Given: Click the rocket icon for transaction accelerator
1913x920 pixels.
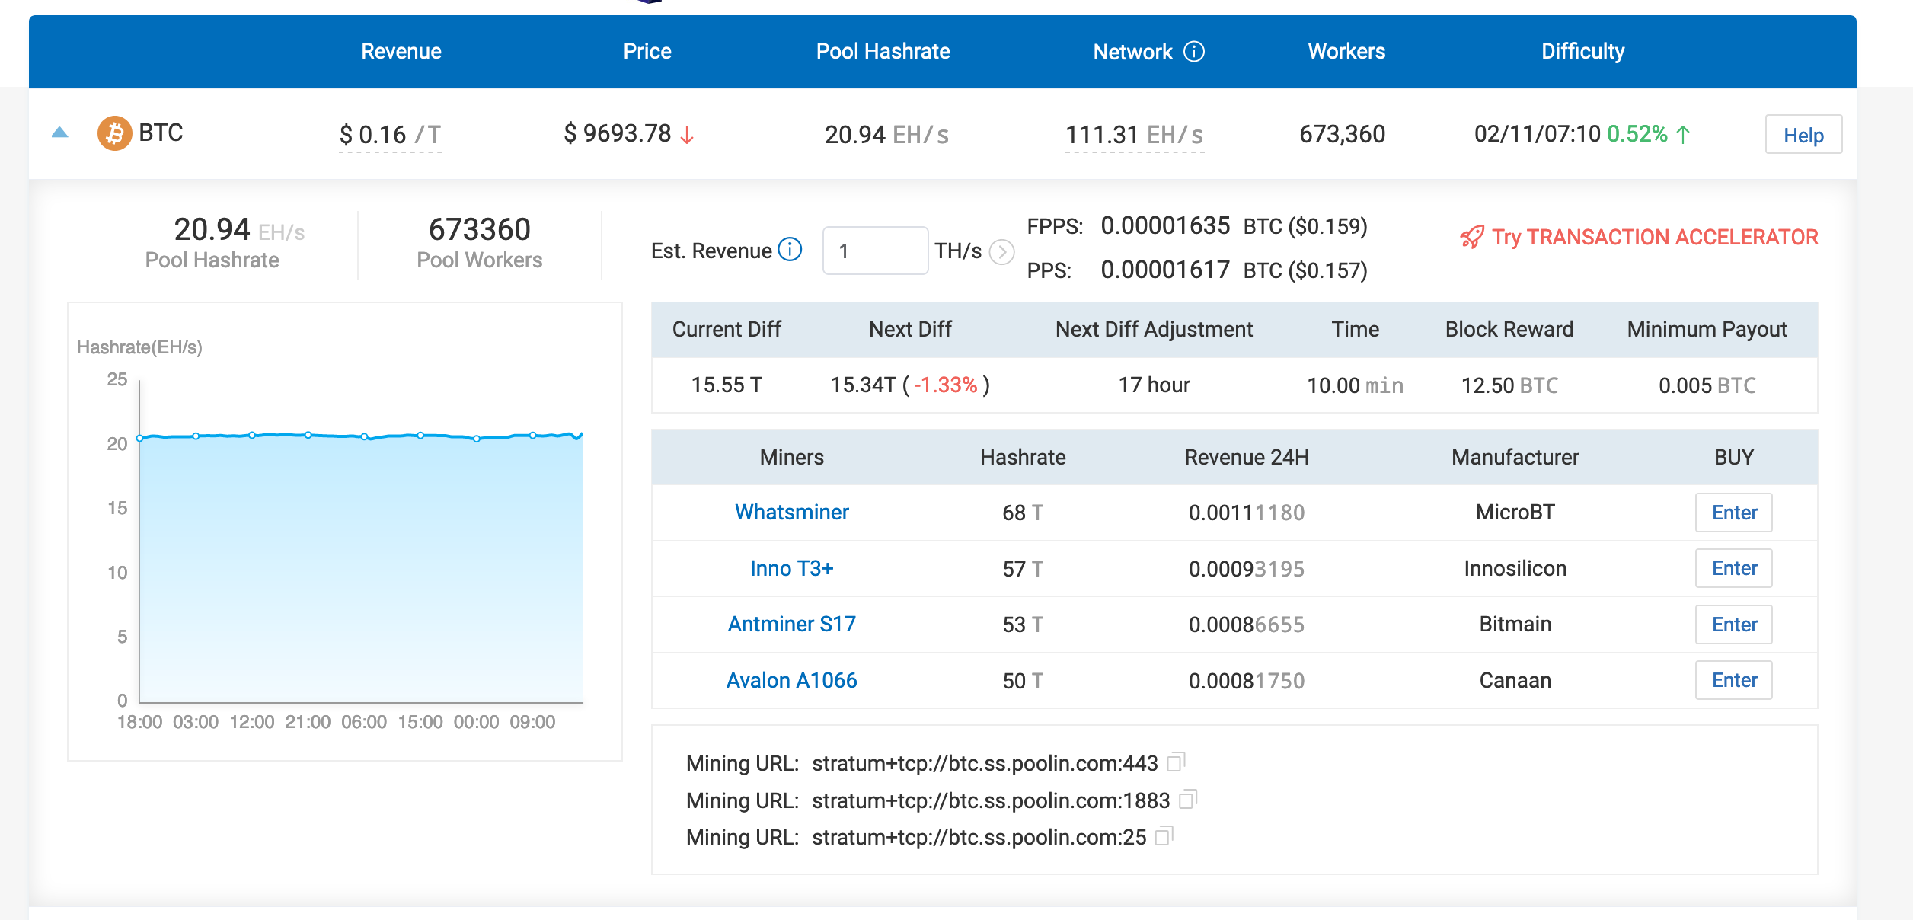Looking at the screenshot, I should pos(1471,237).
